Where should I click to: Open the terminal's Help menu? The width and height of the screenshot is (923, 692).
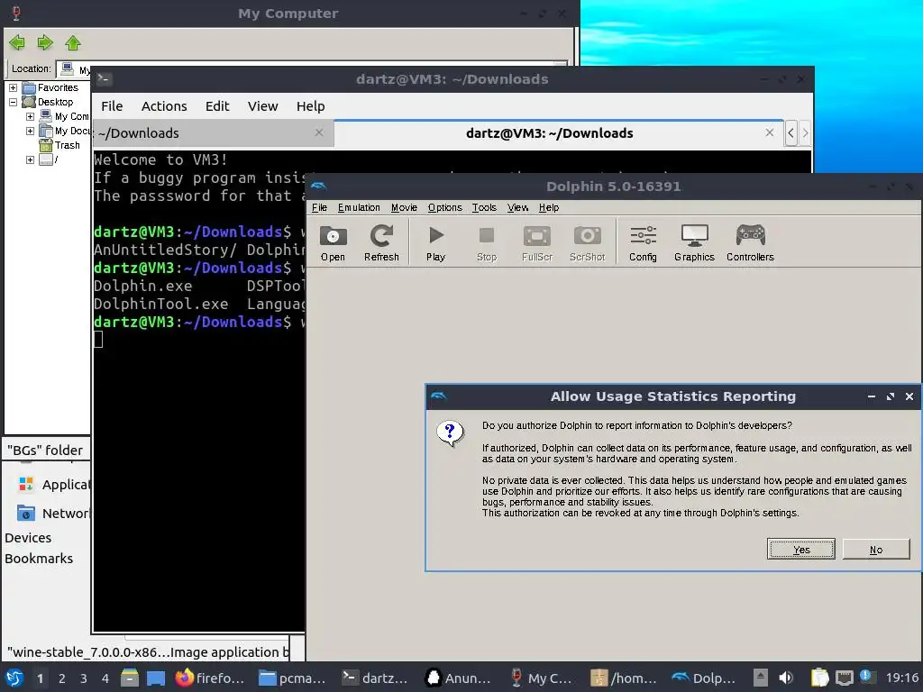point(310,106)
